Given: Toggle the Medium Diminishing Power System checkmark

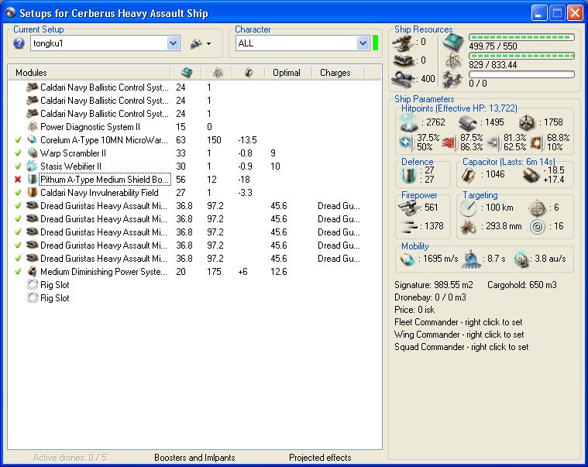Looking at the screenshot, I should tap(18, 272).
